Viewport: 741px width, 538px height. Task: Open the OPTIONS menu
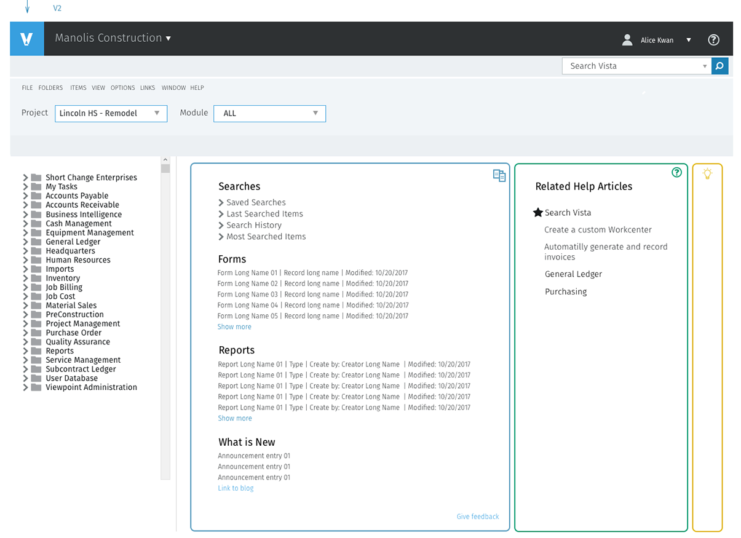click(x=122, y=88)
